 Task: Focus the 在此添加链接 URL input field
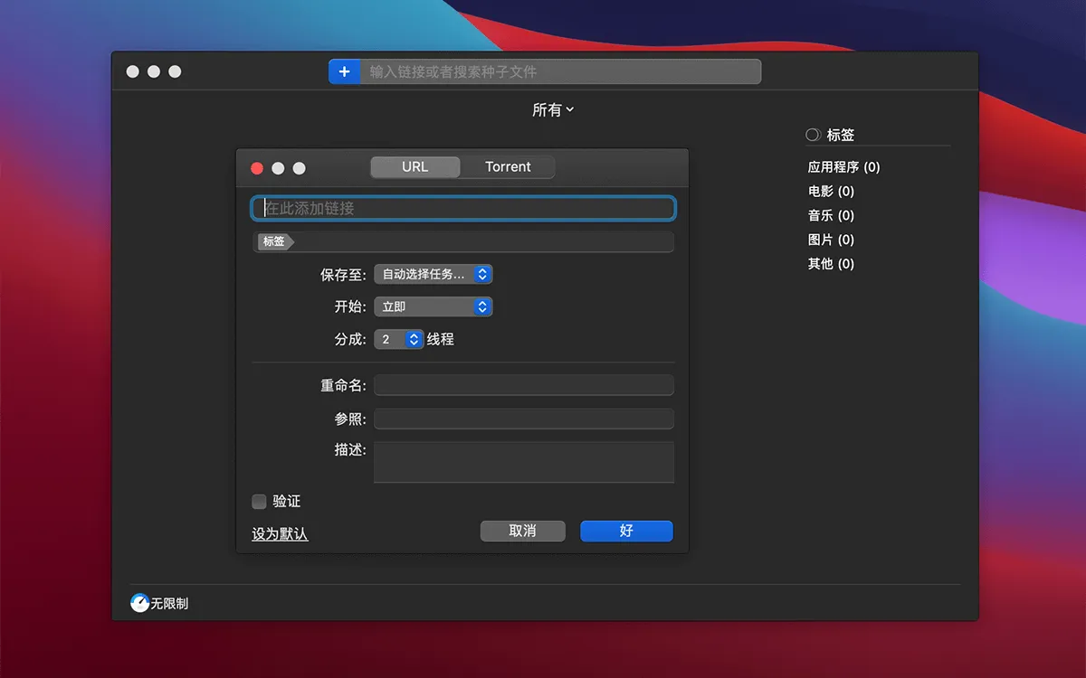tap(463, 208)
